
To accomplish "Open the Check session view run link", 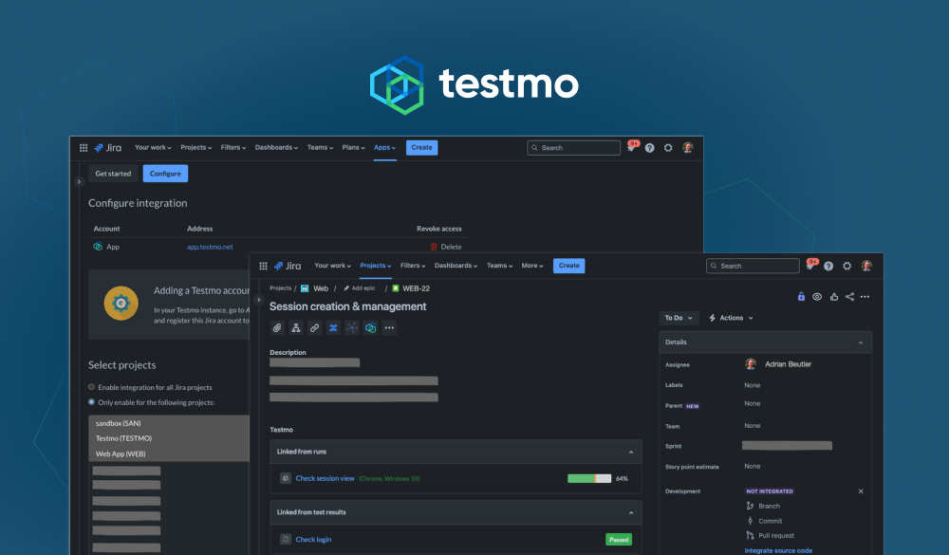I will (325, 478).
